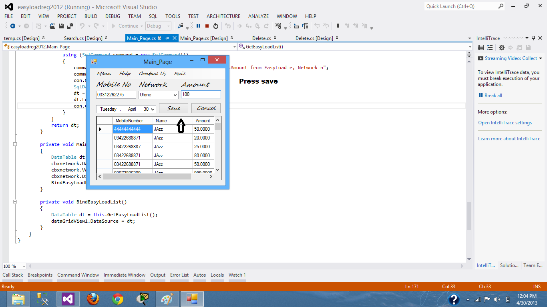The width and height of the screenshot is (547, 307).
Task: Click Contact Us in Main_Page menu
Action: click(152, 74)
